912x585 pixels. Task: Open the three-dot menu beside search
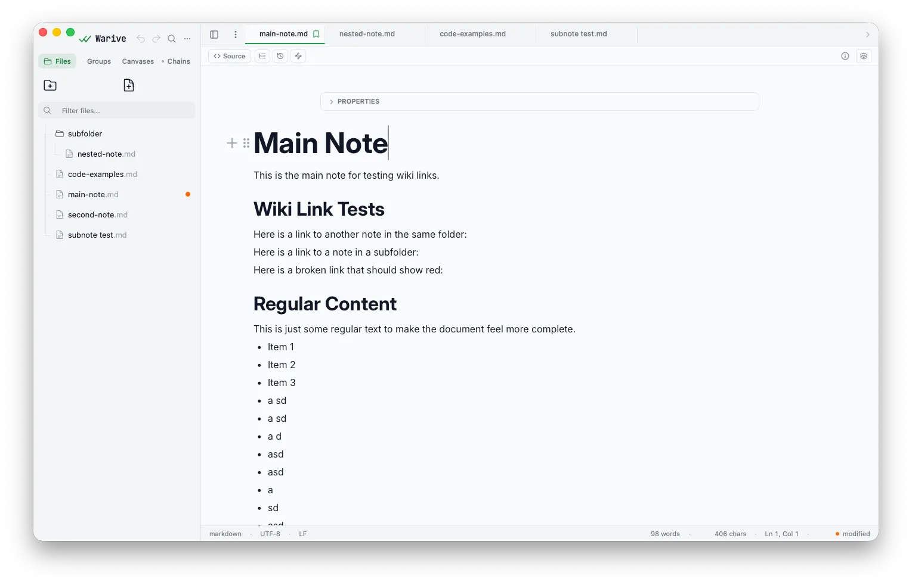pos(187,39)
